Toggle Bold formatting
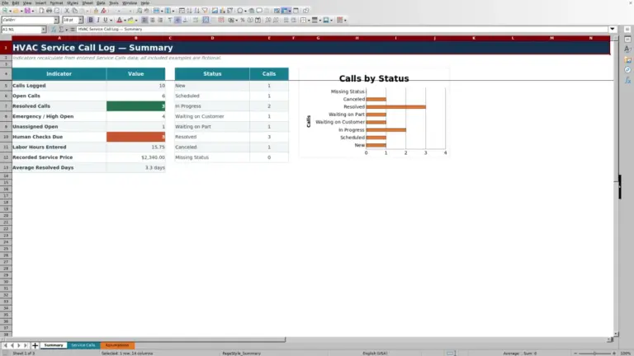Viewport: 634px width, 356px height. (91, 20)
